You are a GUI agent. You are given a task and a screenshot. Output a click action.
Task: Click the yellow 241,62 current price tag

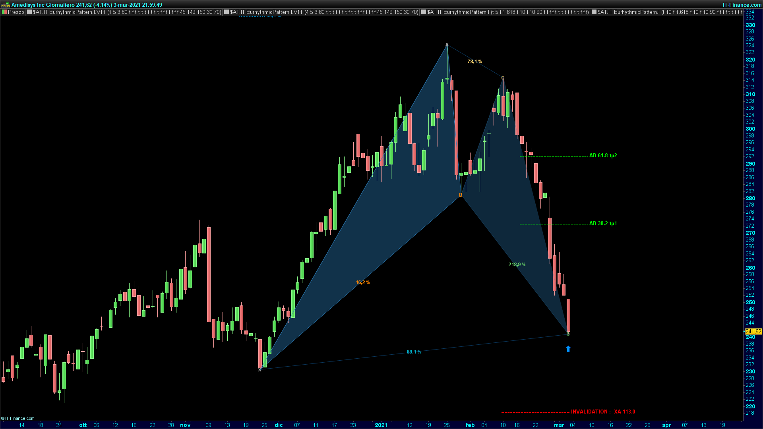click(753, 331)
